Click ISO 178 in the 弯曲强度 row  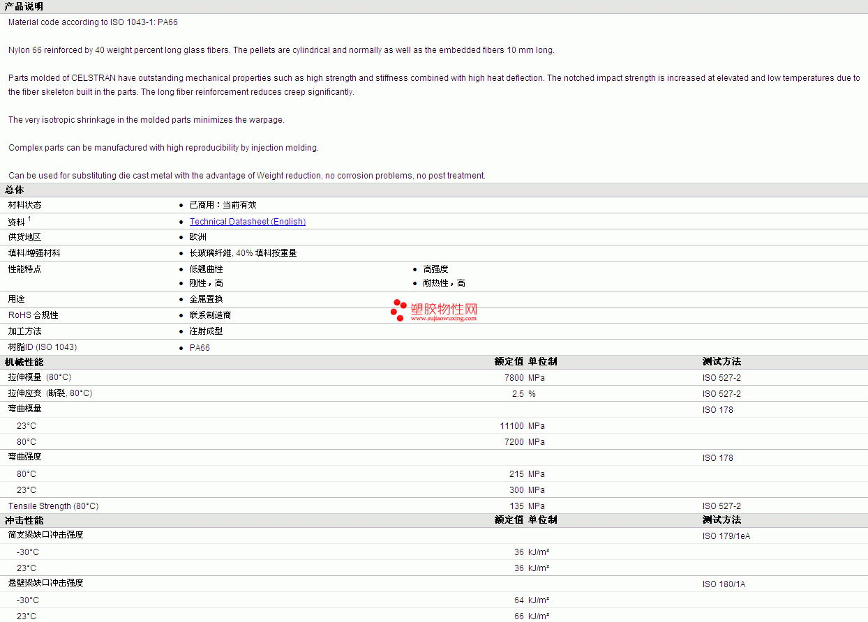point(718,458)
